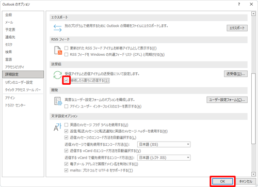Select the メール category

23,22
